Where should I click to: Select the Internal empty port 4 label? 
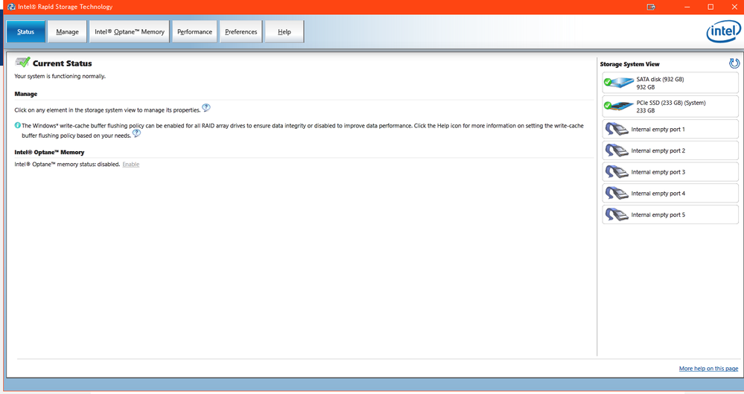pyautogui.click(x=658, y=193)
